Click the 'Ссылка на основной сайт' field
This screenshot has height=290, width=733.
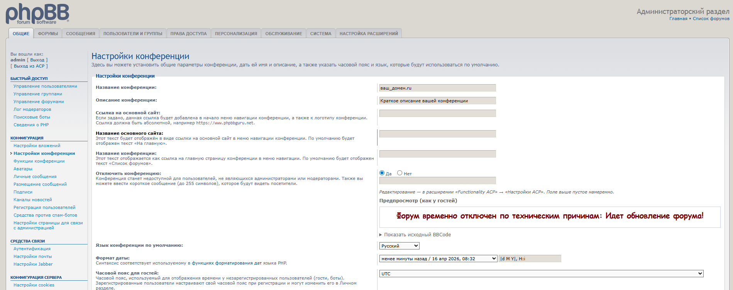point(437,114)
